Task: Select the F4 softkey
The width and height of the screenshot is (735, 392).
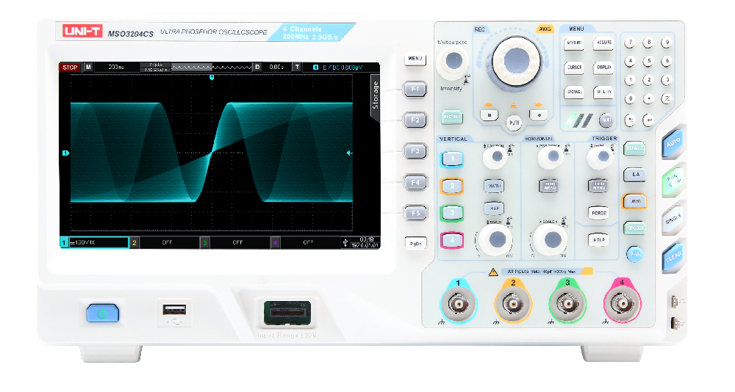Action: 415,183
